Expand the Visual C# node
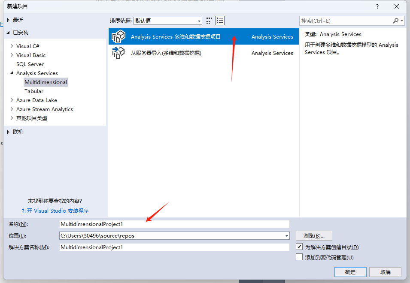This screenshot has width=410, height=283. click(12, 46)
